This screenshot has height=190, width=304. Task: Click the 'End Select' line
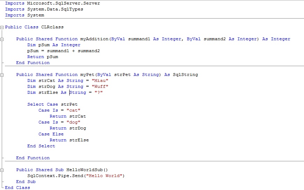(41, 146)
